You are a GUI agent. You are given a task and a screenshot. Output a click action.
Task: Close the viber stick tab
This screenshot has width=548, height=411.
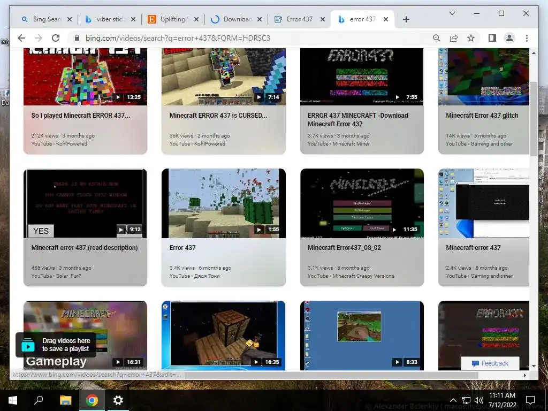(133, 19)
